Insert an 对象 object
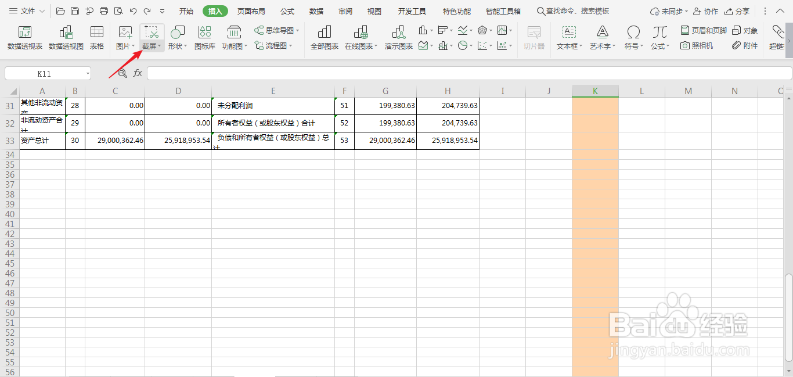 (x=745, y=30)
